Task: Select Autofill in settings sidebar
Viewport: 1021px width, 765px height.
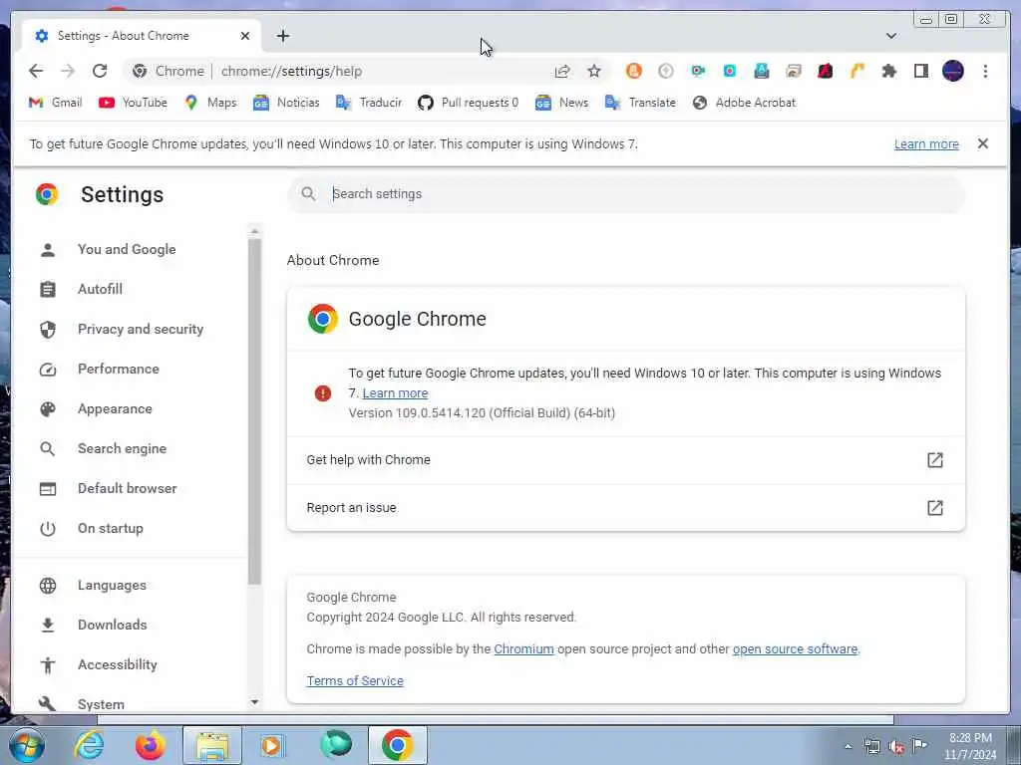Action: click(100, 290)
